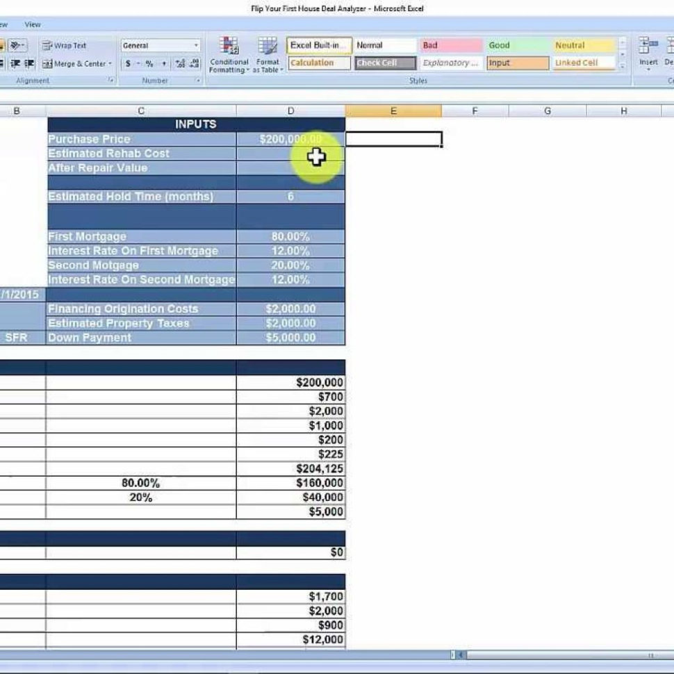Select the $160,000 cell

[290, 483]
